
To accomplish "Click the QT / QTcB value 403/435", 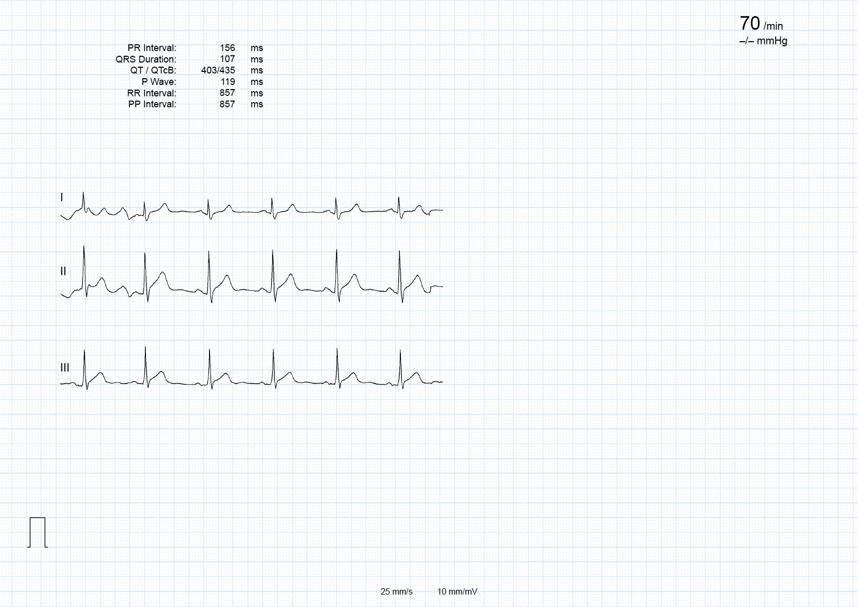I will click(218, 70).
